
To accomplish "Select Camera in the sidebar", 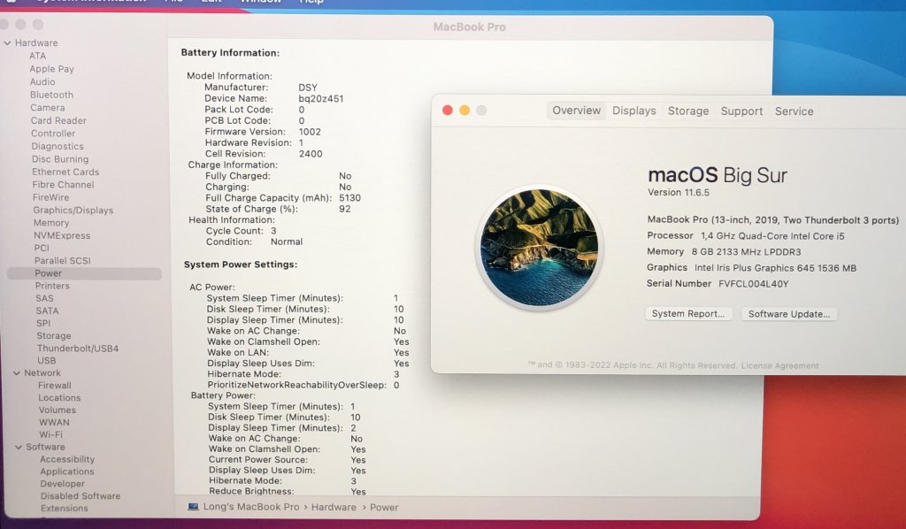I will tap(48, 107).
